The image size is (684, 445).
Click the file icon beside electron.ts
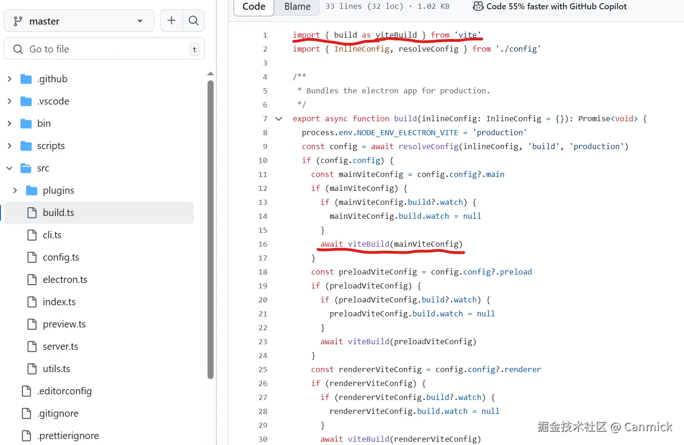32,280
